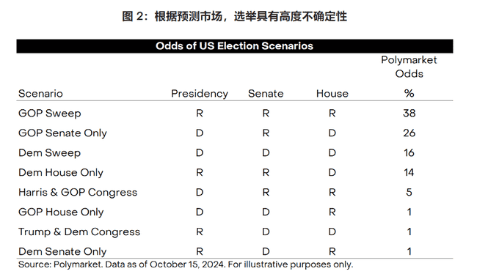The width and height of the screenshot is (477, 274).
Task: Select the Dem Senate Only label
Action: point(62,251)
